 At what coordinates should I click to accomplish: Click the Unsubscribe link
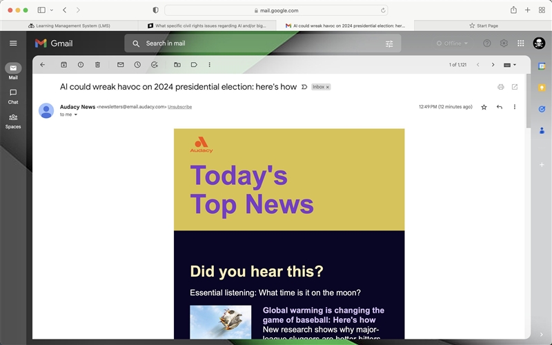pos(179,107)
